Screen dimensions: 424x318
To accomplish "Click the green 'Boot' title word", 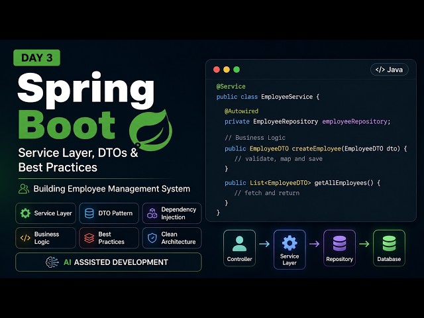I will tap(67, 125).
